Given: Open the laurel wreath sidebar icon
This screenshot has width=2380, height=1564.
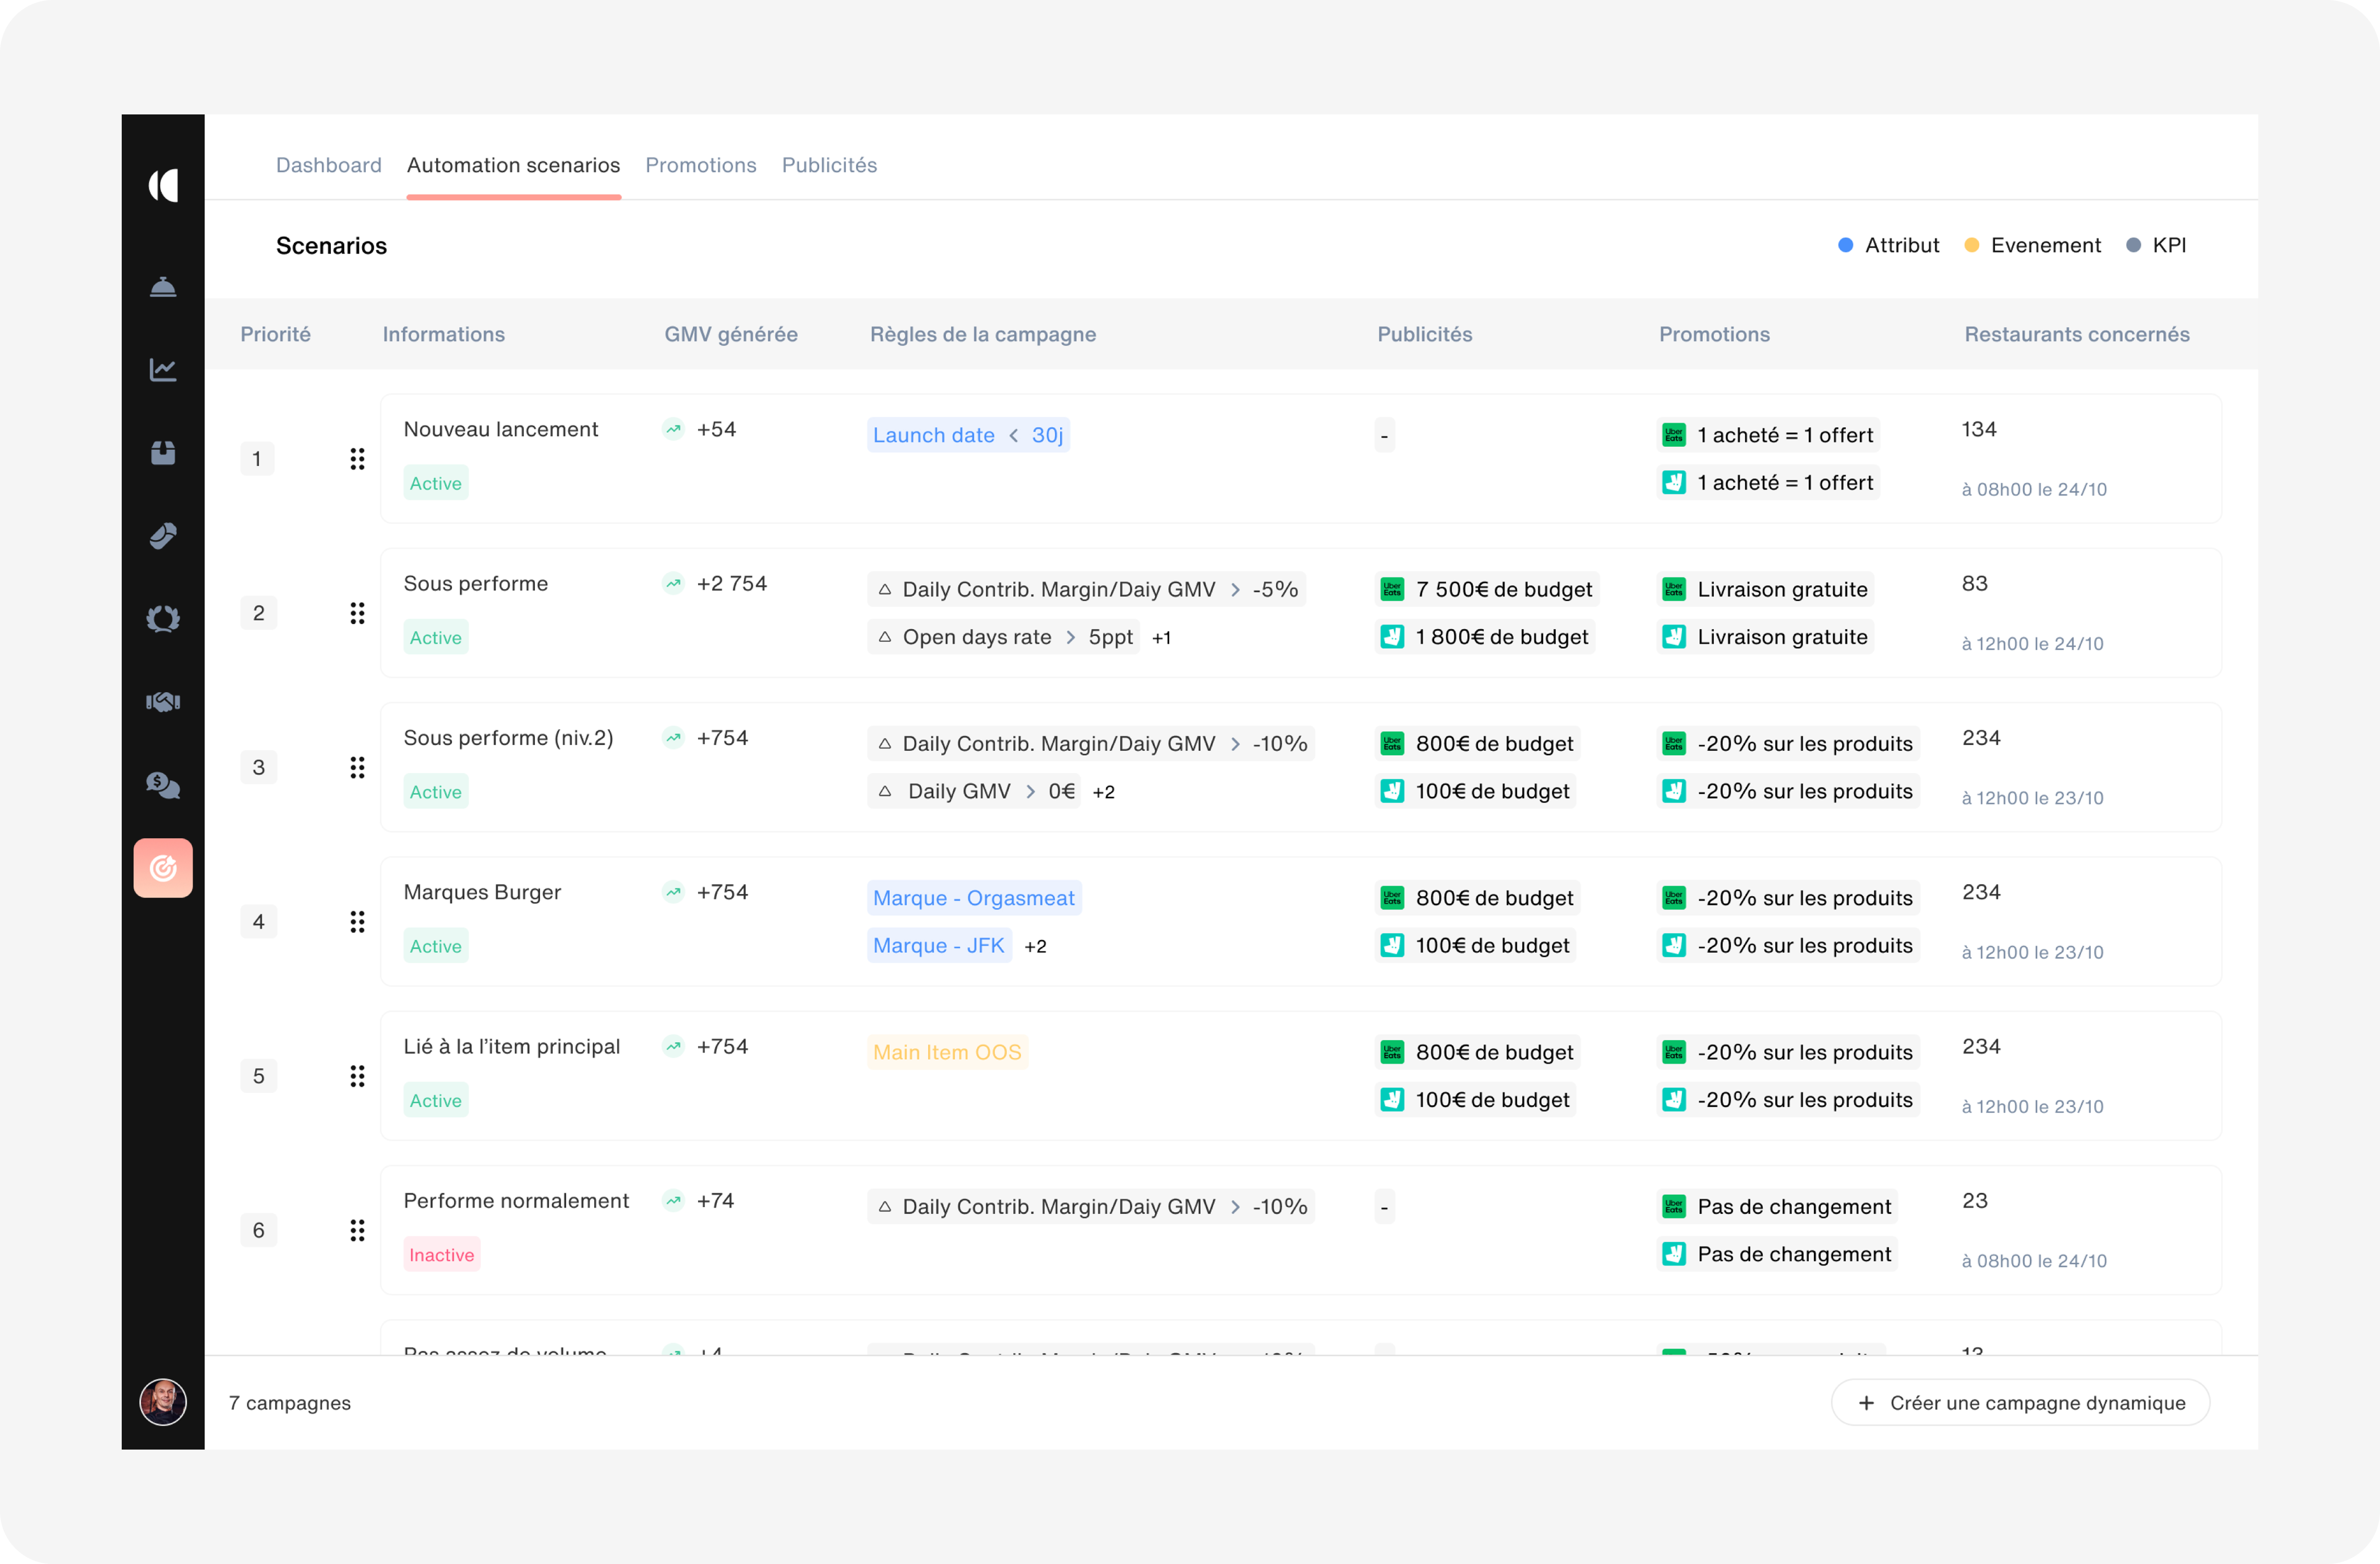Looking at the screenshot, I should pyautogui.click(x=163, y=619).
